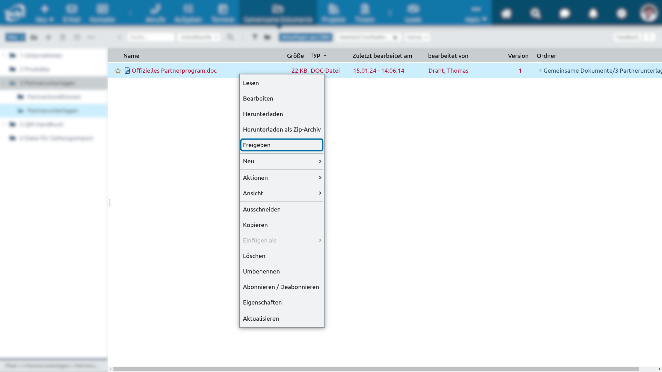Viewport: 662px width, 372px height.
Task: Expand the Ansicht submenu in context menu
Action: [282, 193]
